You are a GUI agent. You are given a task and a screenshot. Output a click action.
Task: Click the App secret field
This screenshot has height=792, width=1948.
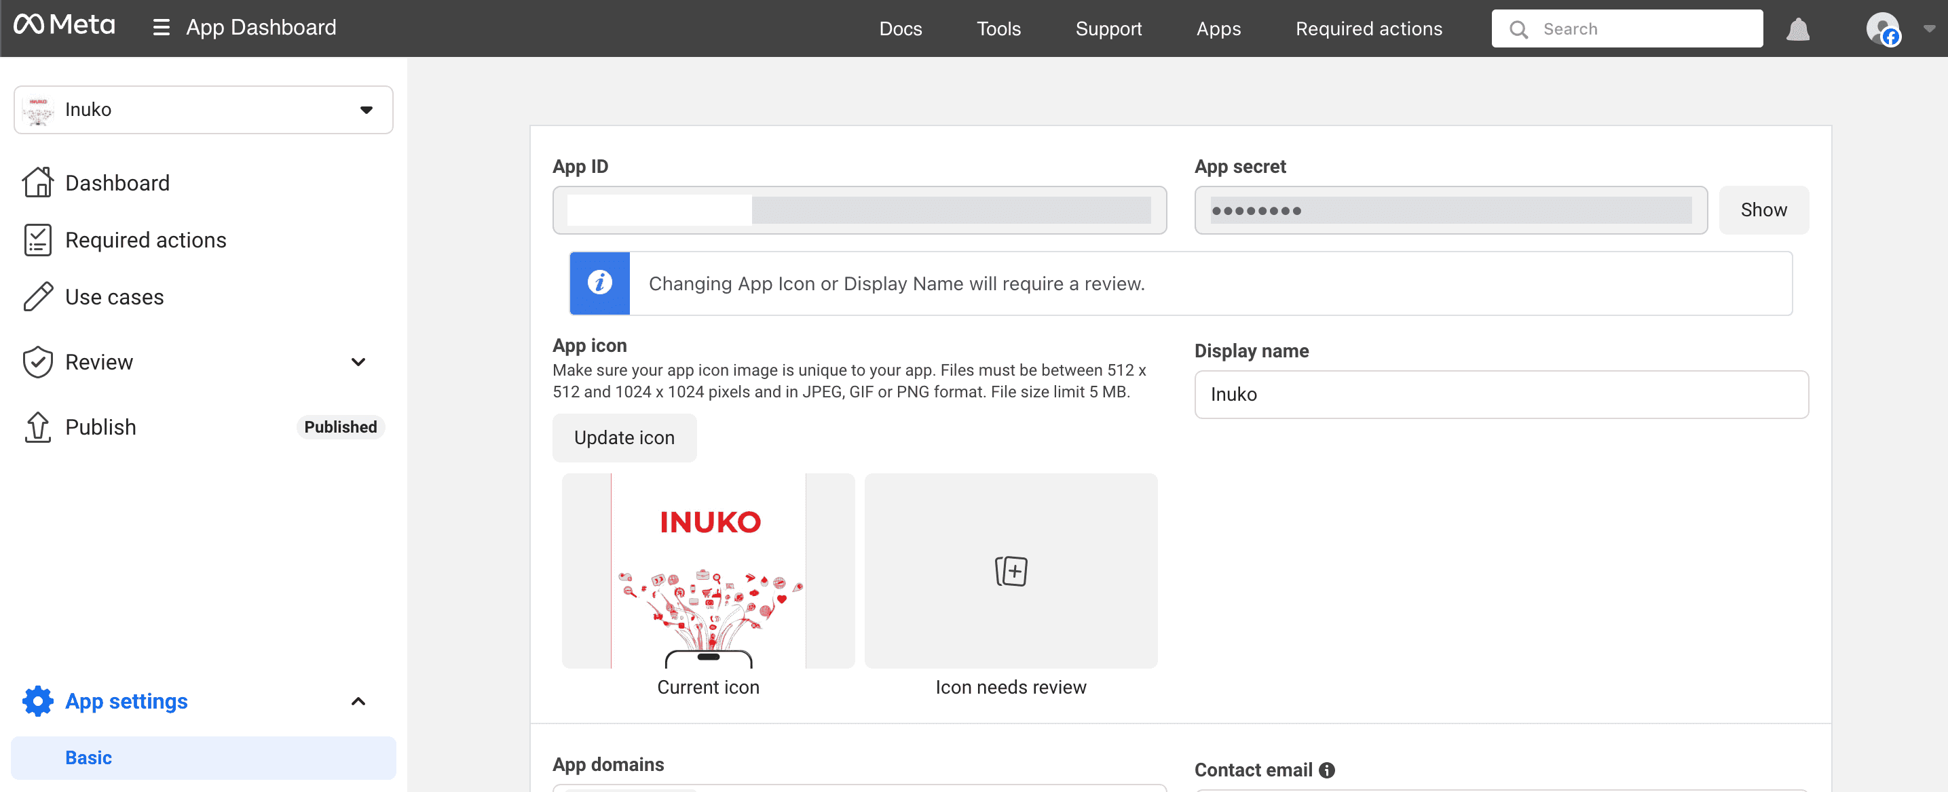[1450, 210]
